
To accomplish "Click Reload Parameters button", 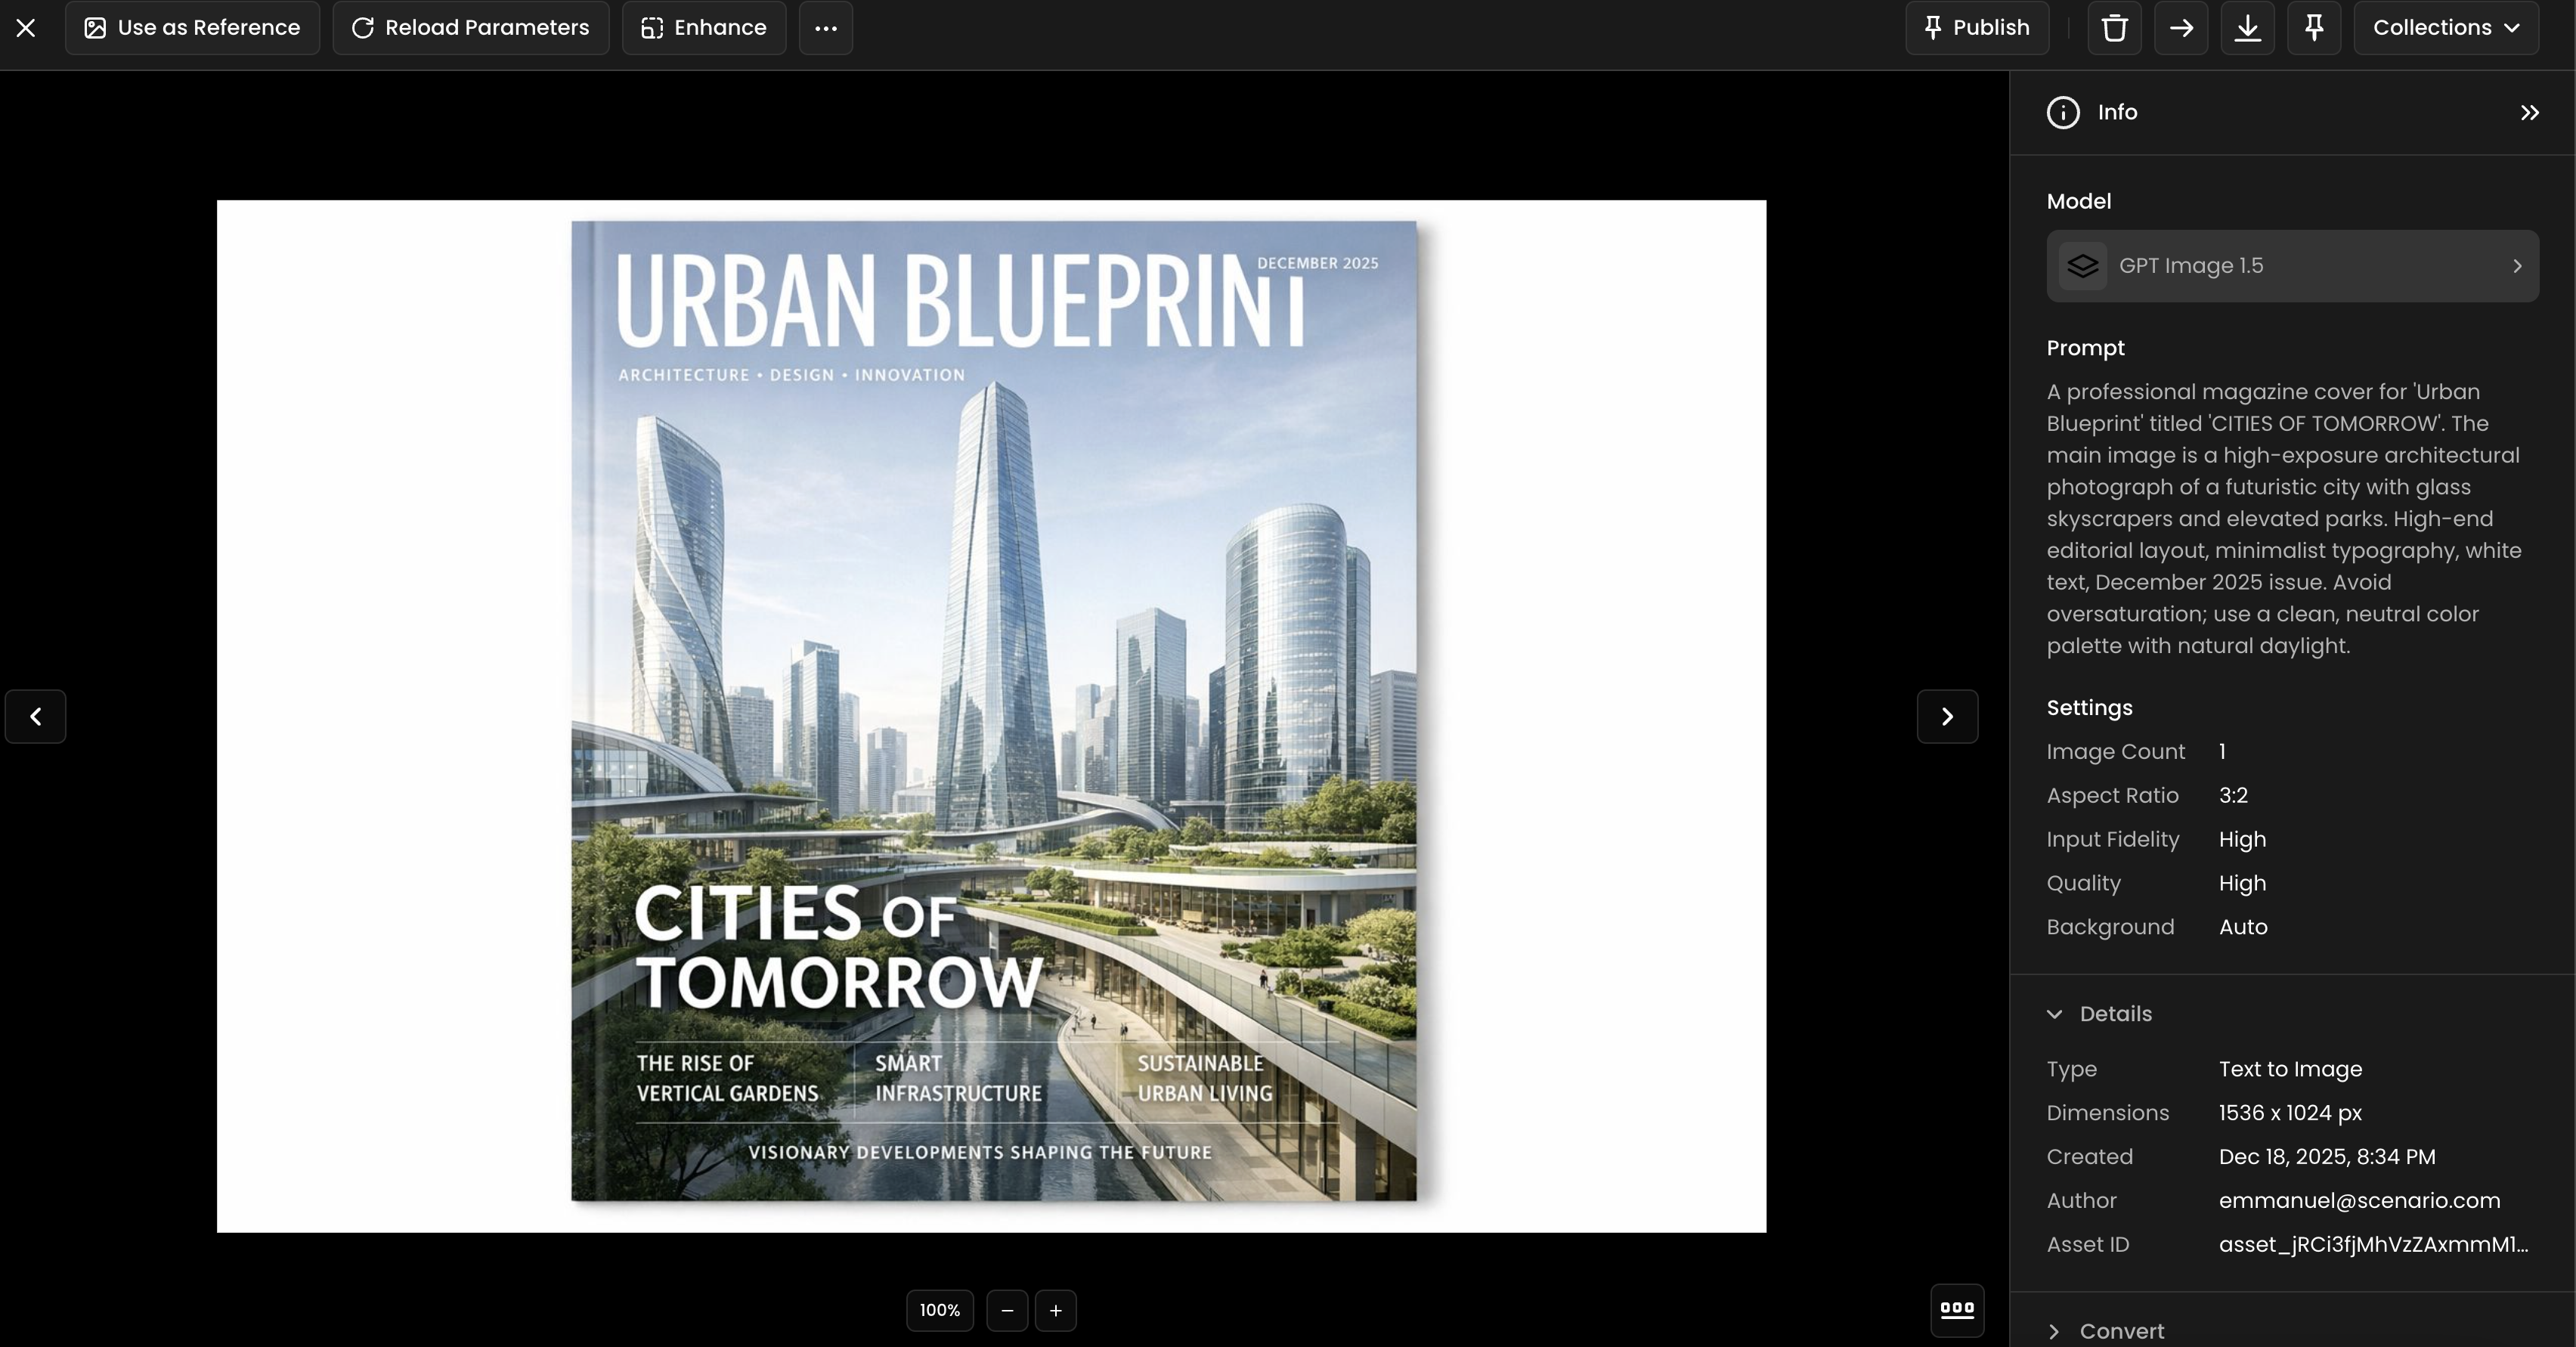I will click(x=470, y=28).
